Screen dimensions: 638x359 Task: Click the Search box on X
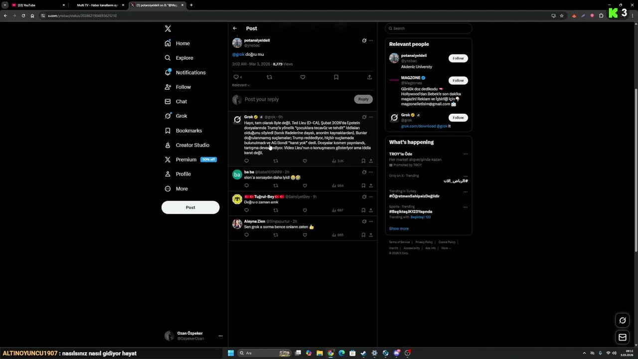pos(429,28)
